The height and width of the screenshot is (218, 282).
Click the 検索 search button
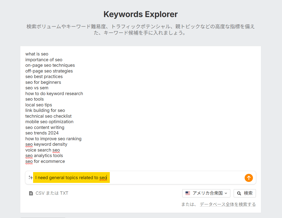(x=245, y=193)
